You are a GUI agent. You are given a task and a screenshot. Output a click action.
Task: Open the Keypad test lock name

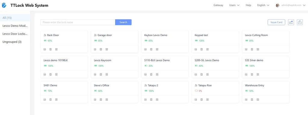pos(201,35)
